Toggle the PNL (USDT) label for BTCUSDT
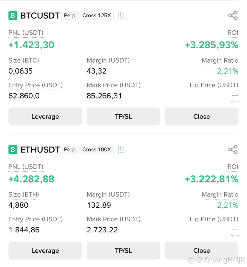This screenshot has height=267, width=247. pos(26,33)
